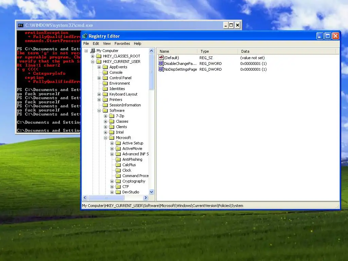
Task: Click the Environment folder icon
Action: [105, 83]
